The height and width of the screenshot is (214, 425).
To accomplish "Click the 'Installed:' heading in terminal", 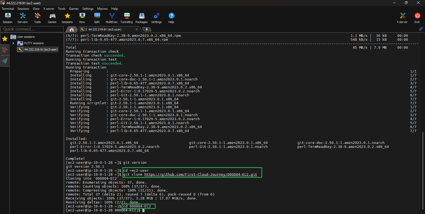I will coord(76,139).
